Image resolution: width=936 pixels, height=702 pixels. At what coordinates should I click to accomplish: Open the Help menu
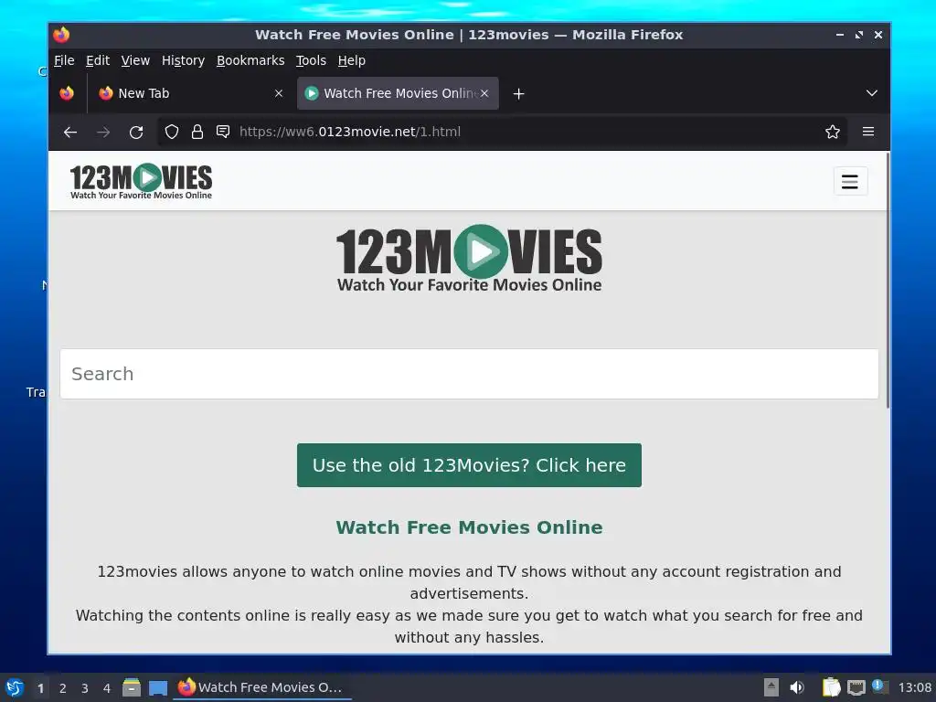click(352, 60)
